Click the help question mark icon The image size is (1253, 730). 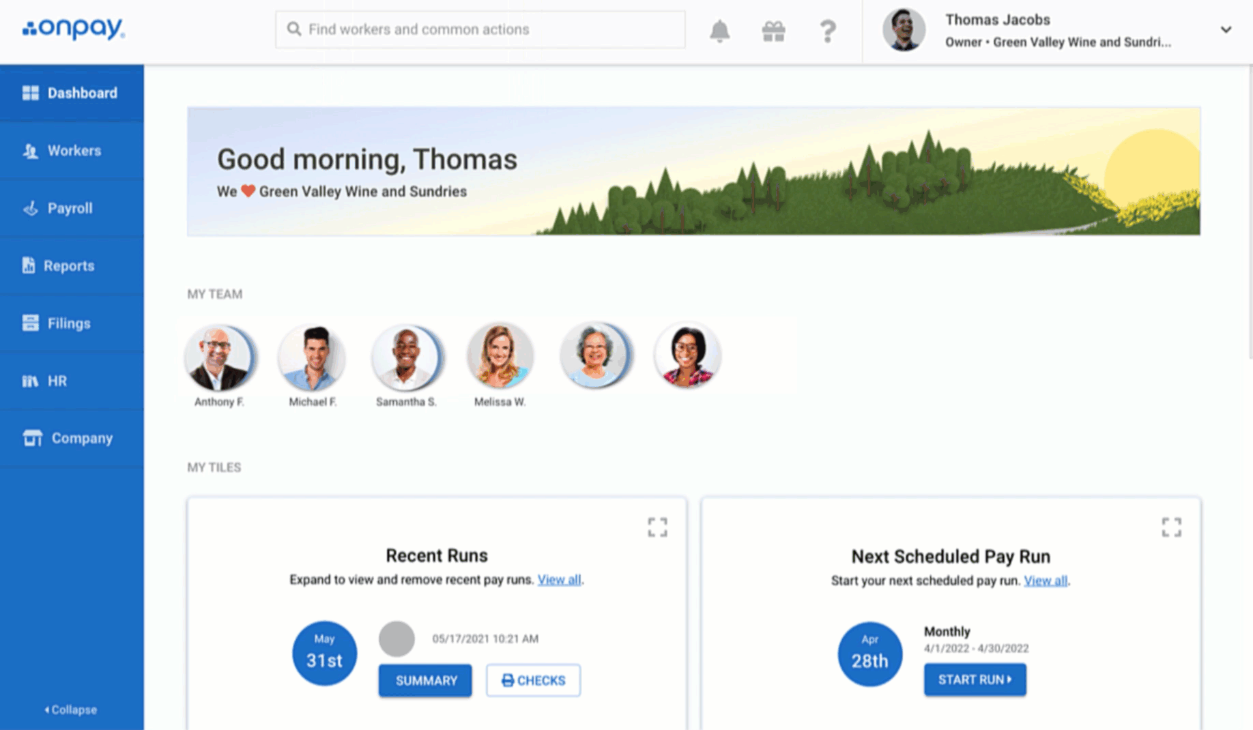(827, 31)
